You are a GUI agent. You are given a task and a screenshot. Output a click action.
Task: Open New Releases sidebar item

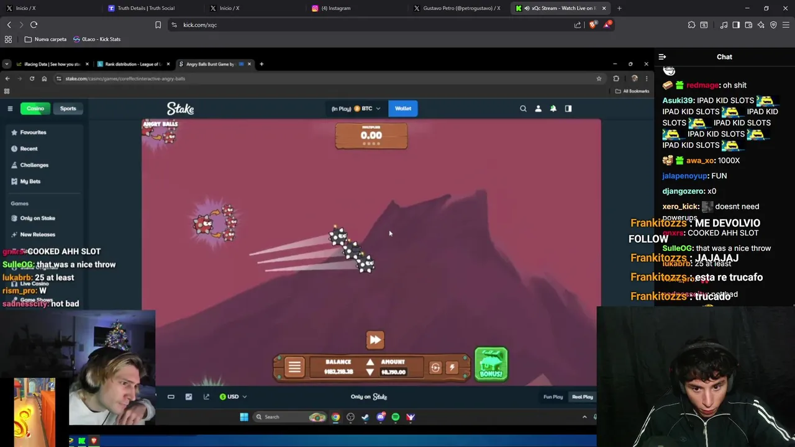pyautogui.click(x=33, y=235)
